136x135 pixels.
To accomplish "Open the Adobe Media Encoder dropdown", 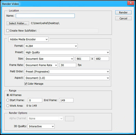I will [28, 39].
